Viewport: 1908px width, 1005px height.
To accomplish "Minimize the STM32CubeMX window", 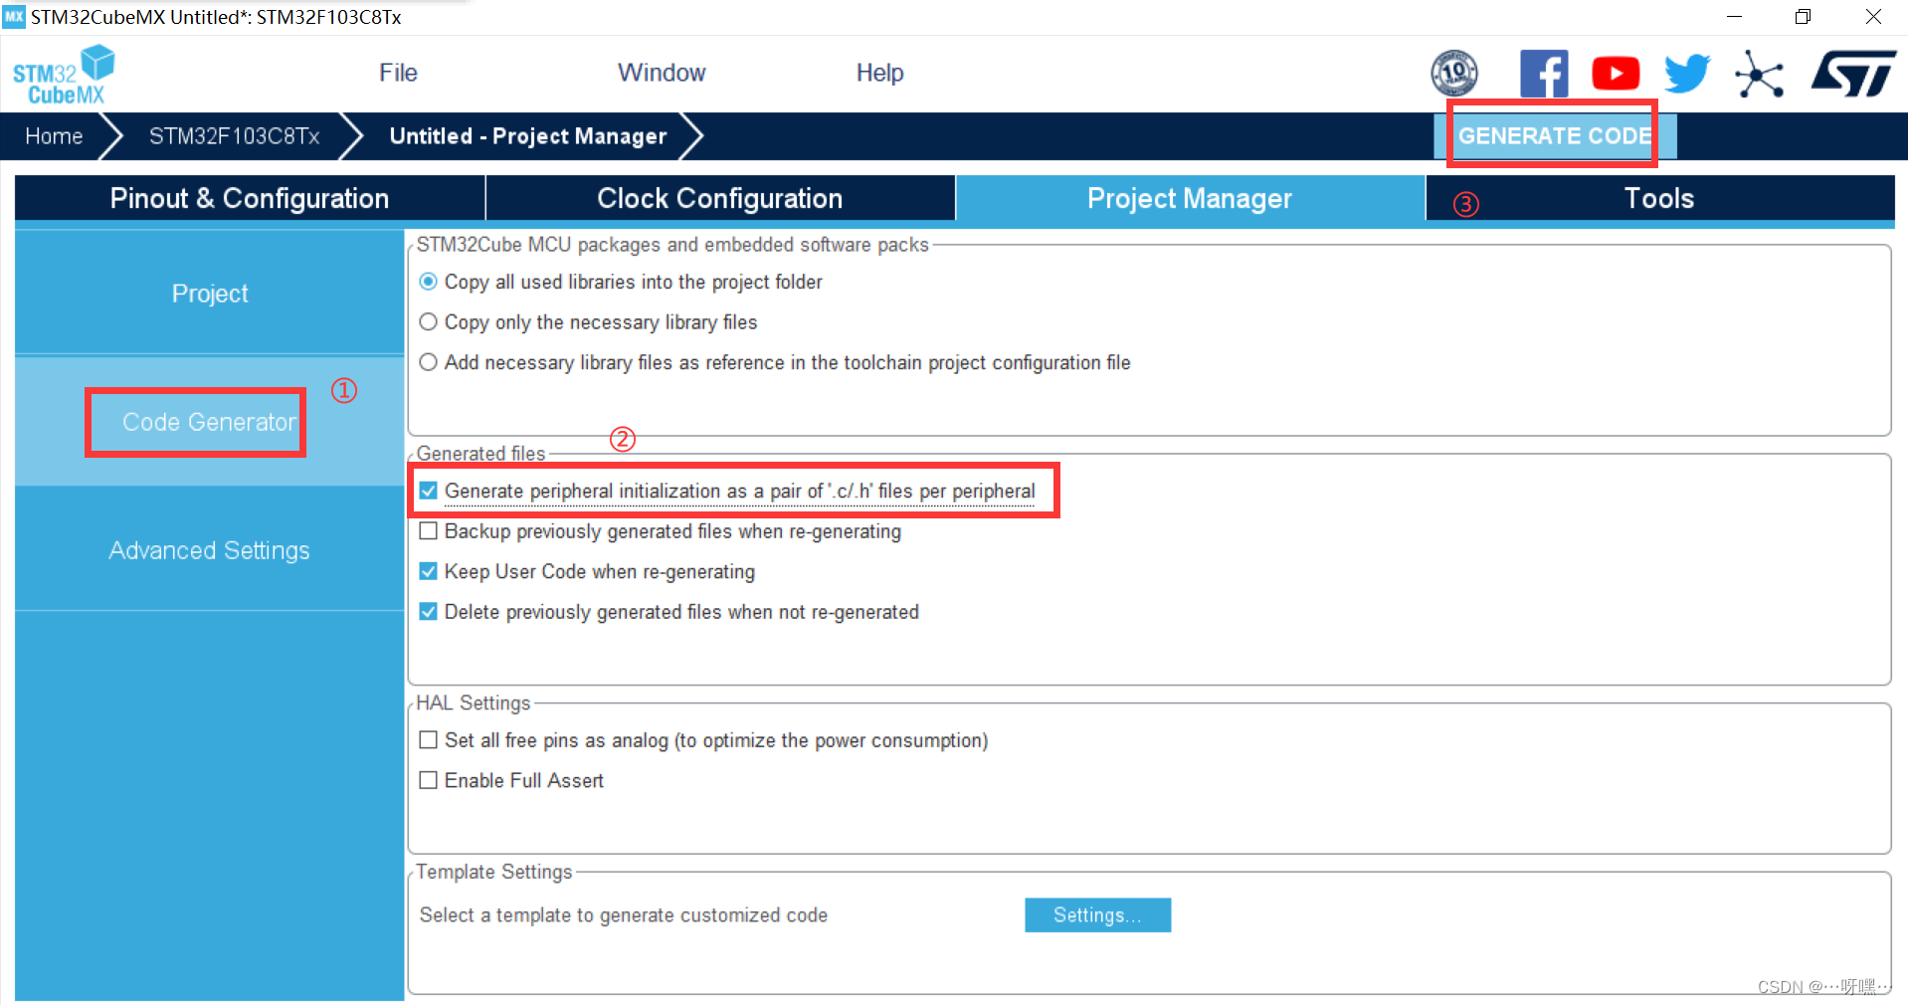I will point(1734,17).
